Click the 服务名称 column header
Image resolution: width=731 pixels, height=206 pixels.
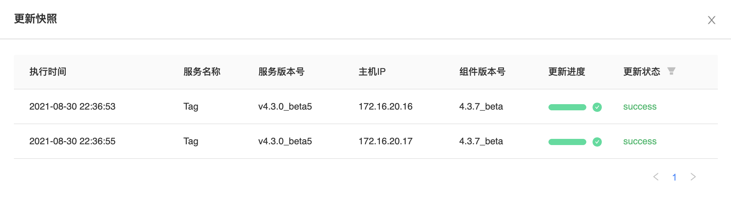tap(202, 72)
